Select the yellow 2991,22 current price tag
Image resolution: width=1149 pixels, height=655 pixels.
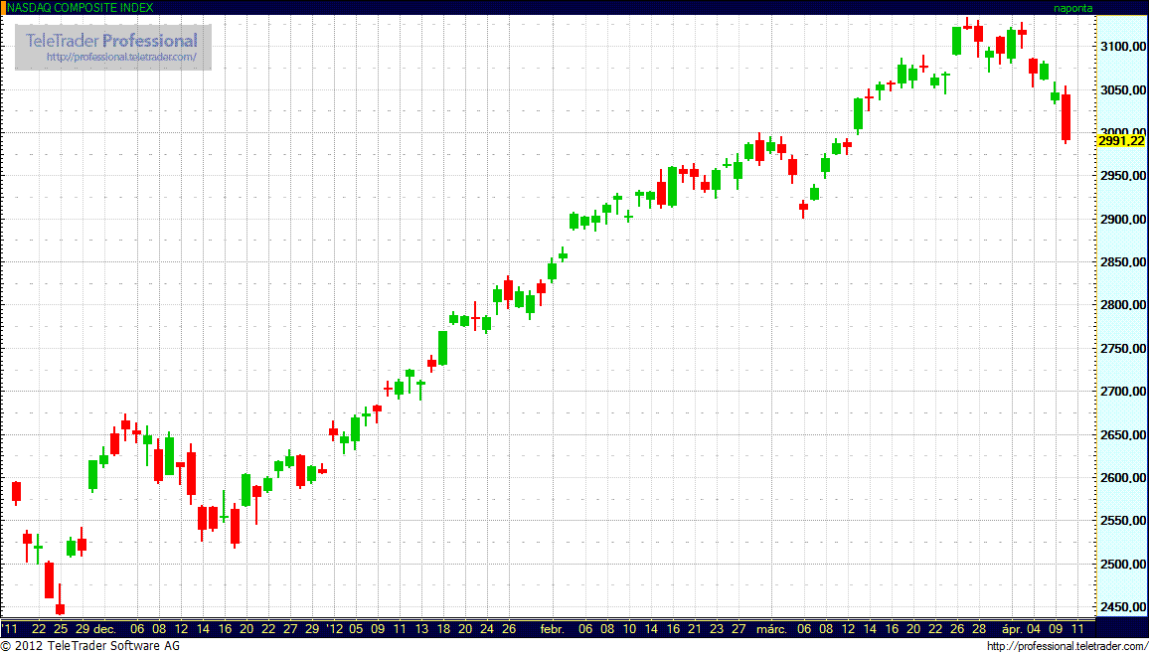(1120, 141)
